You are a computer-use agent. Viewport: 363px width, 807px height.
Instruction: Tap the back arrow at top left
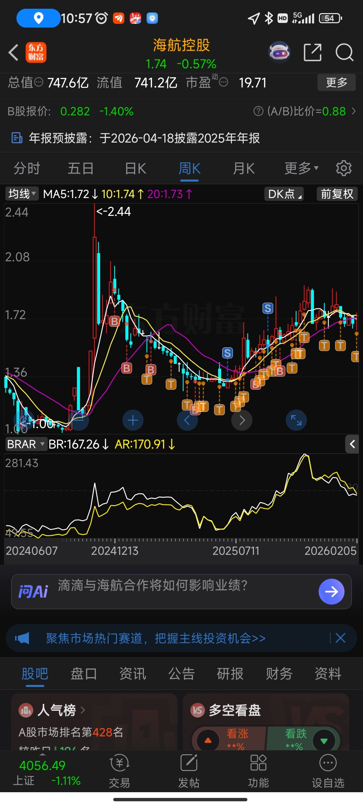[x=13, y=53]
